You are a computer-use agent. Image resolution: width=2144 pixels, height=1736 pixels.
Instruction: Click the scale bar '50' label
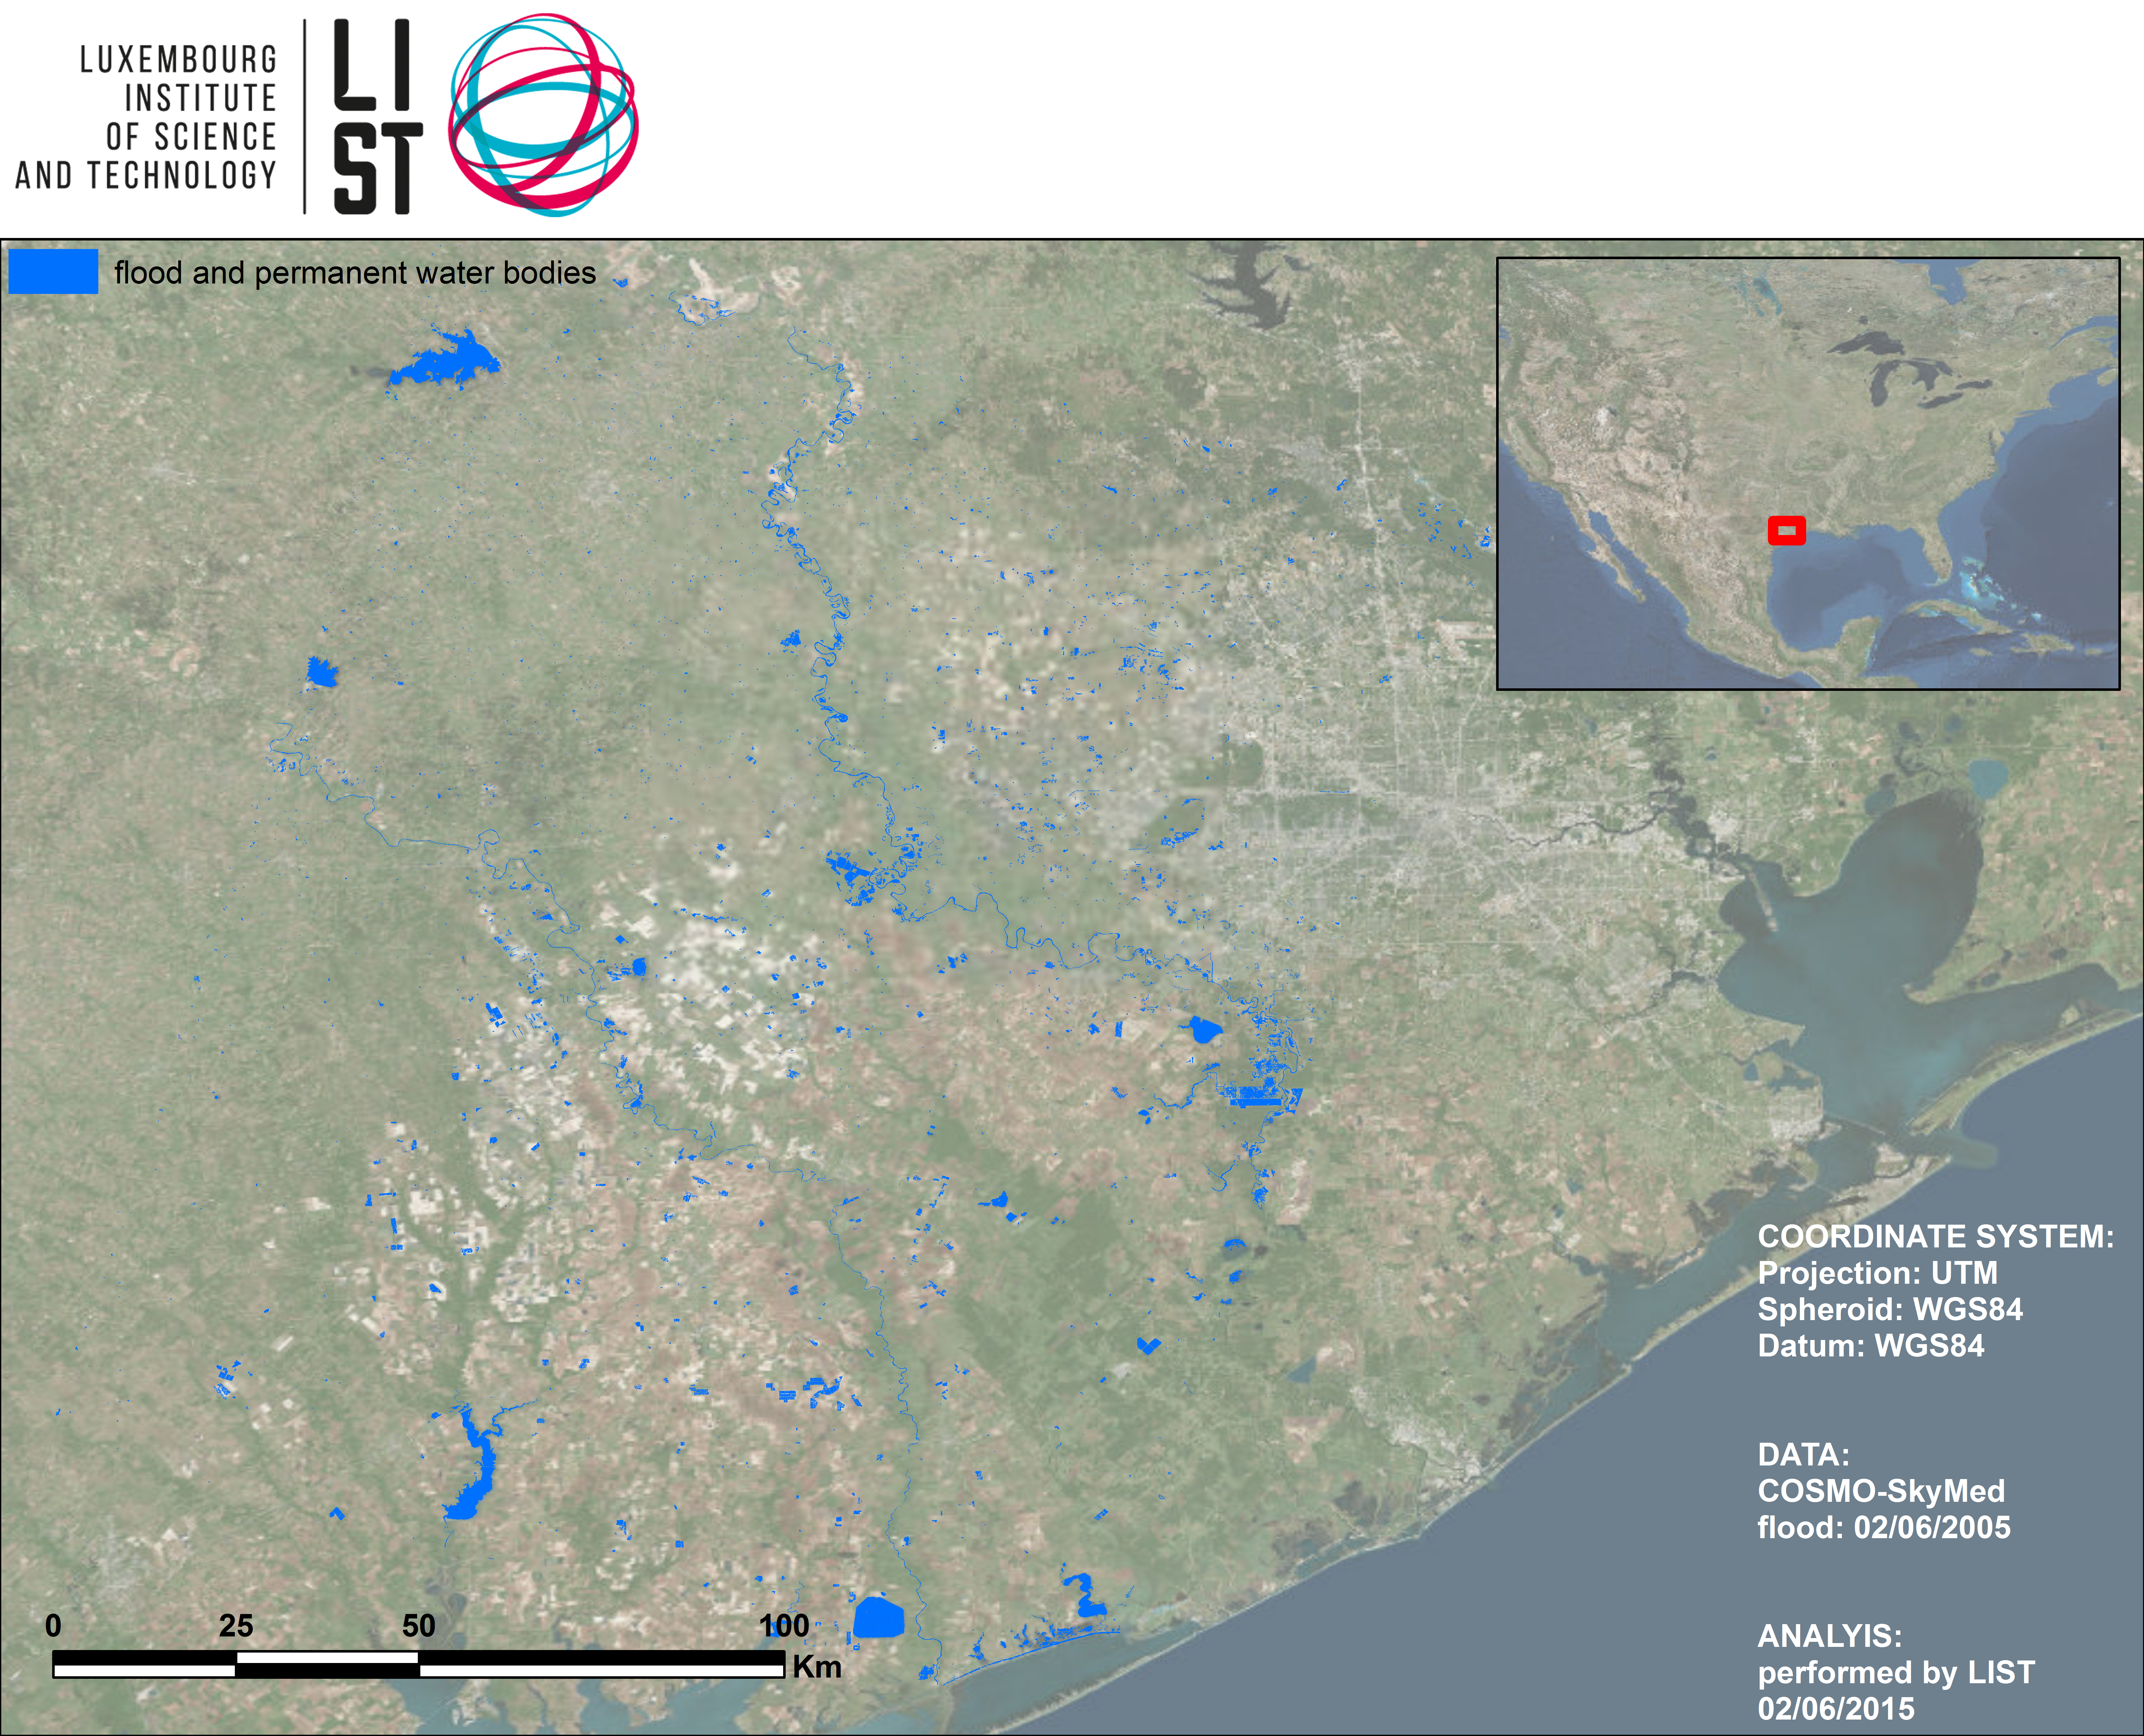(x=419, y=1626)
